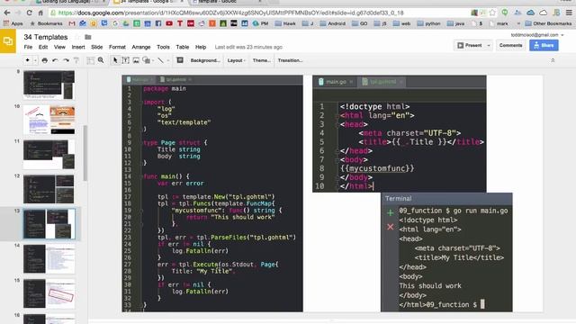Open the Layout dropdown
This screenshot has width=576, height=324.
pos(236,60)
